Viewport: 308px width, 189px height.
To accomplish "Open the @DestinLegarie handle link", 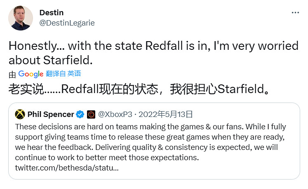I will [67, 23].
